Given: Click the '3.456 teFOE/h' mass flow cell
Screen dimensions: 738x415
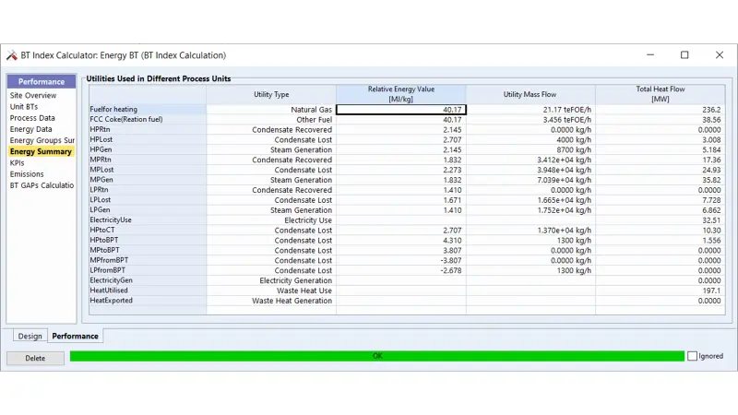Looking at the screenshot, I should coord(530,120).
